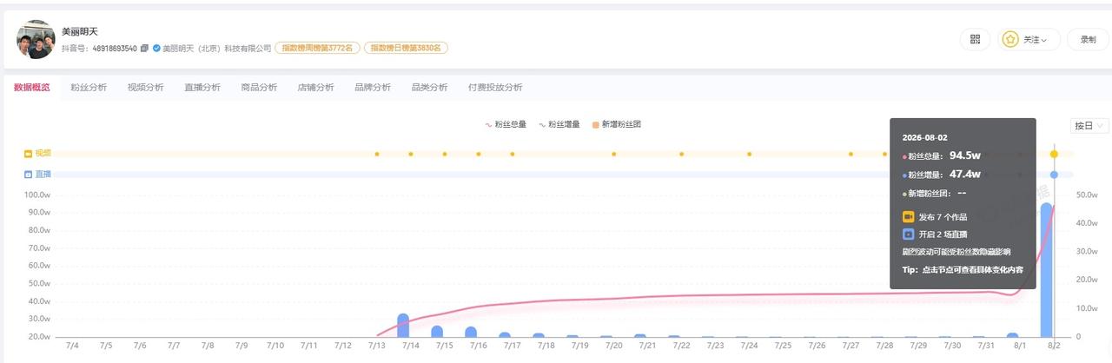The image size is (1112, 363).
Task: Click the yellow video marker on 8/2
Action: (1054, 154)
